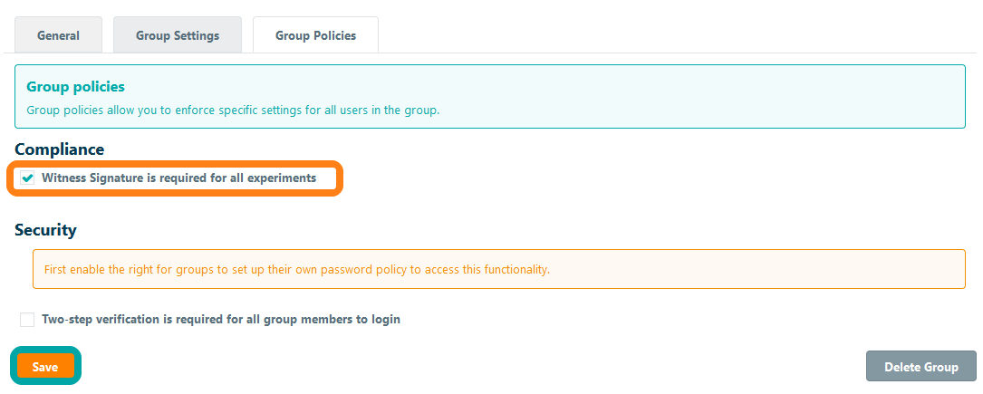Click the Save button
983x394 pixels.
pos(45,367)
